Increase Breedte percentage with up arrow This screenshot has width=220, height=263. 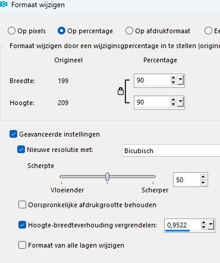174,78
